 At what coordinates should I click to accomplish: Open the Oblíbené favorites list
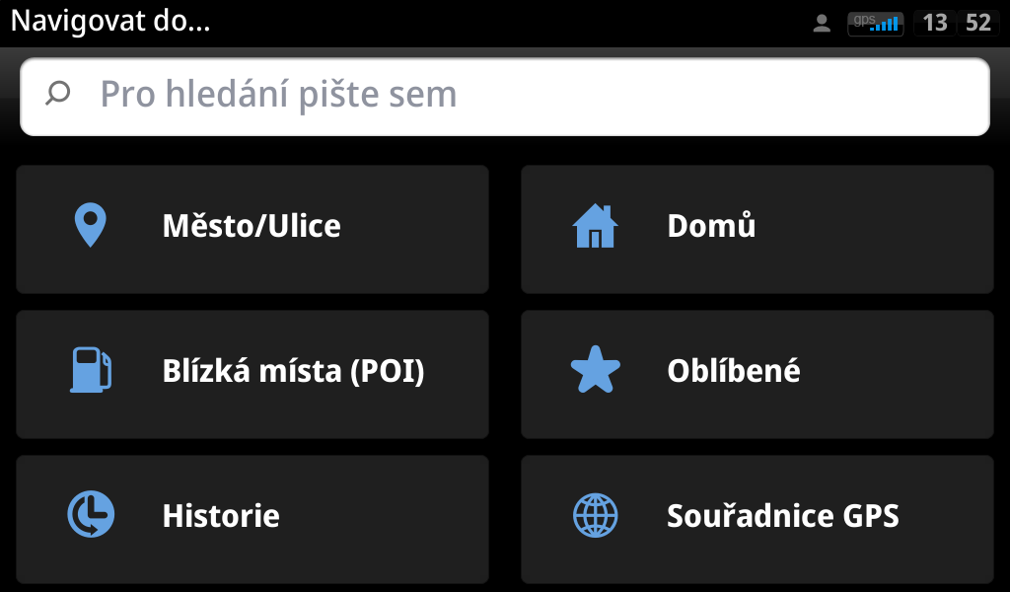(x=734, y=371)
